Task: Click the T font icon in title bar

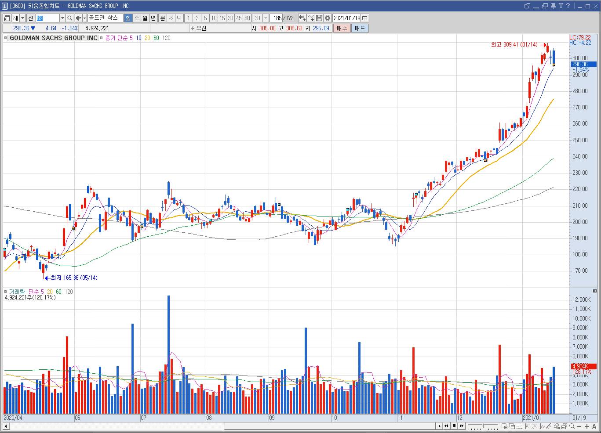Action: coord(561,6)
